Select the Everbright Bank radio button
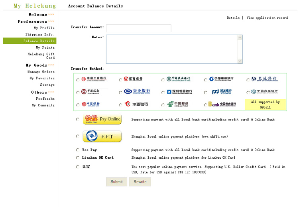The height and width of the screenshot is (207, 299). pyautogui.click(x=205, y=105)
